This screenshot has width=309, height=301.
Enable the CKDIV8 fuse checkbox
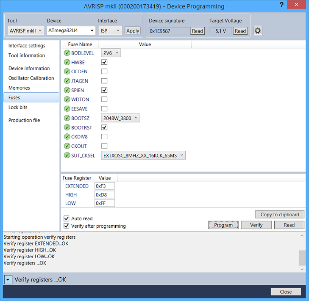click(x=104, y=137)
